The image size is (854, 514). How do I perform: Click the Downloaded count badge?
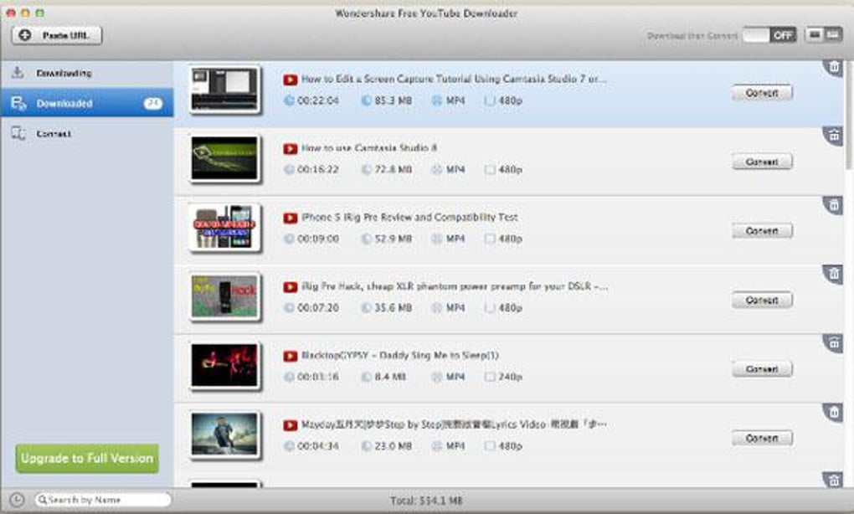coord(153,103)
